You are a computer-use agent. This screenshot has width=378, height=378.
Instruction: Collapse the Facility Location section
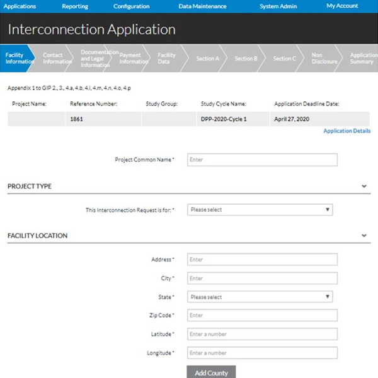click(364, 236)
